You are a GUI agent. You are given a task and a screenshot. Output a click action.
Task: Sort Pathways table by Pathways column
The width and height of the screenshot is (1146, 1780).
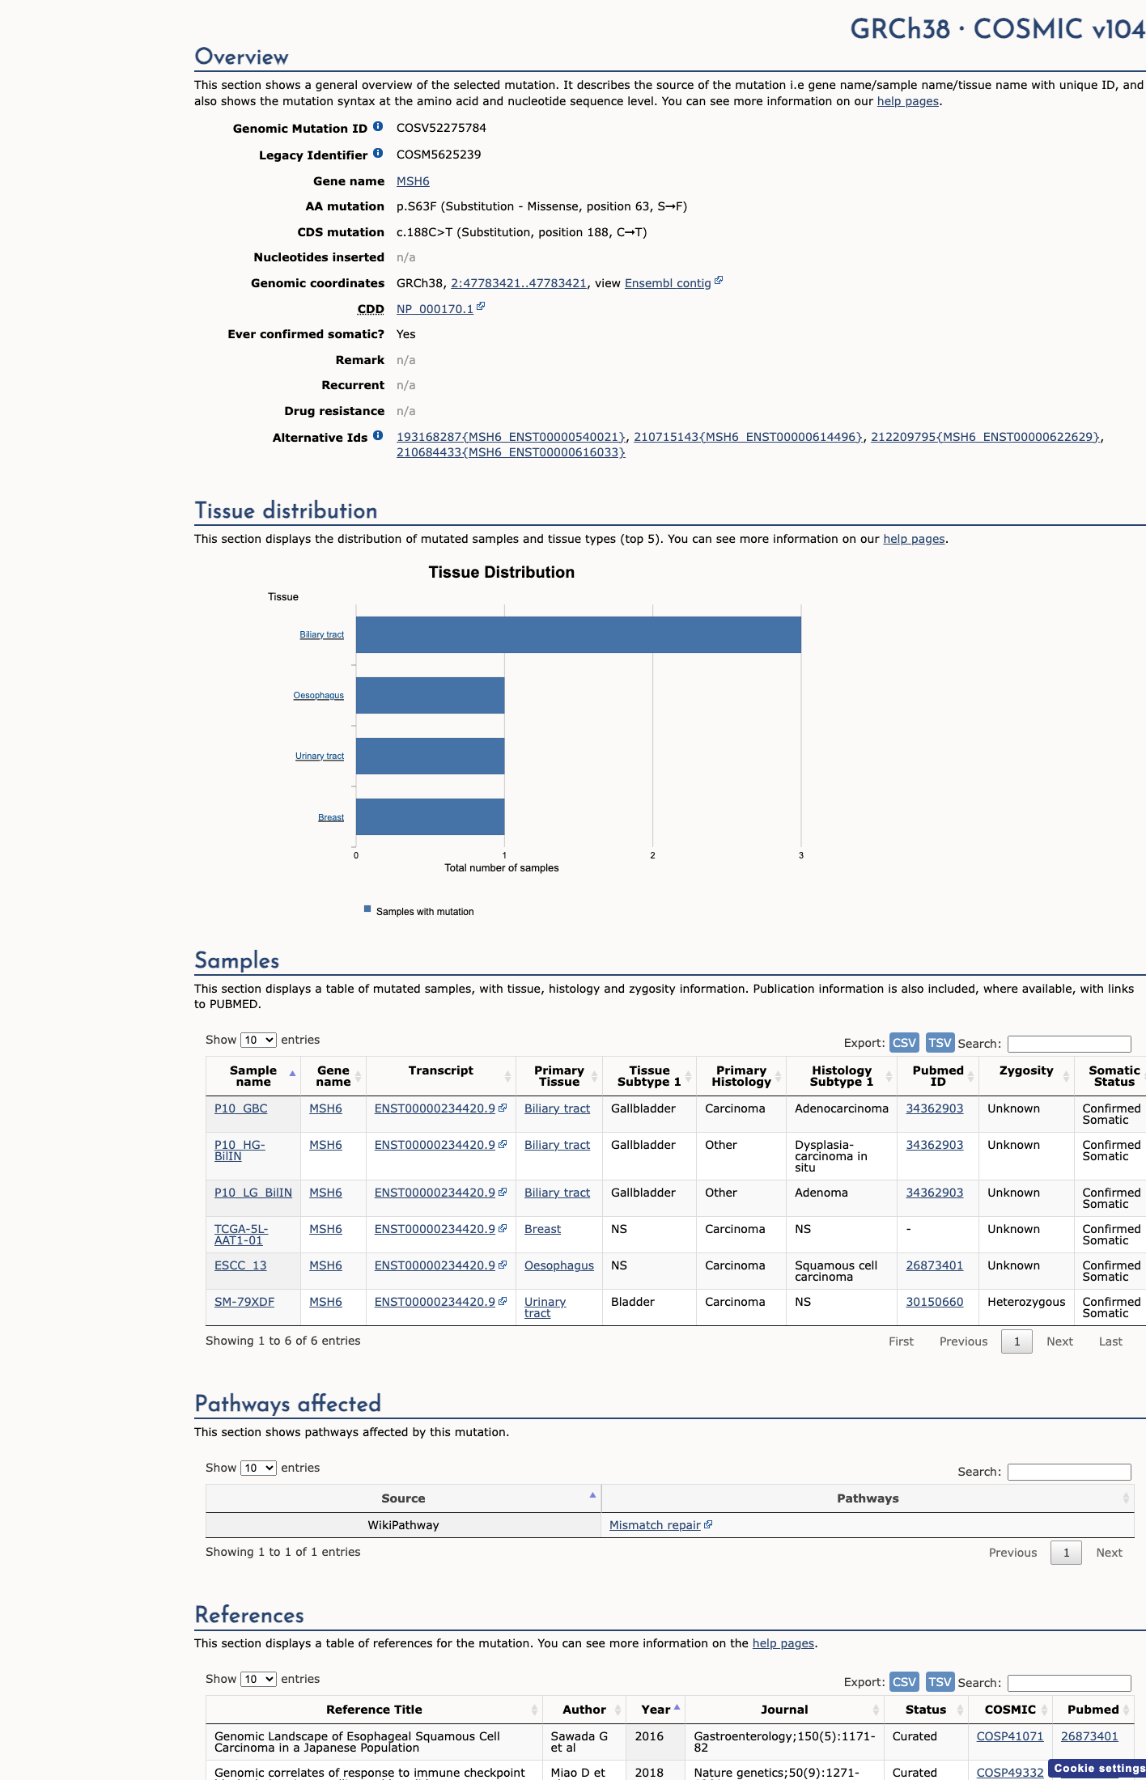pyautogui.click(x=868, y=1498)
